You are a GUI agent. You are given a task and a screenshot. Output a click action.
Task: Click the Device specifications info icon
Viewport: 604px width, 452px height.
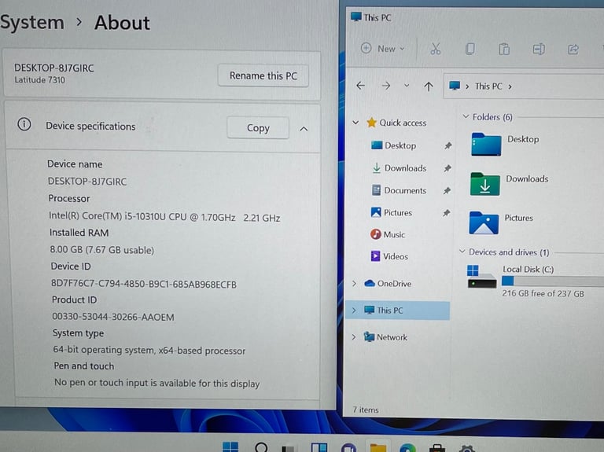click(x=24, y=124)
